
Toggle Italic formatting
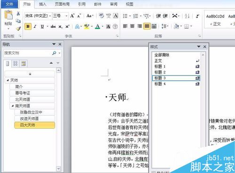click(x=35, y=26)
